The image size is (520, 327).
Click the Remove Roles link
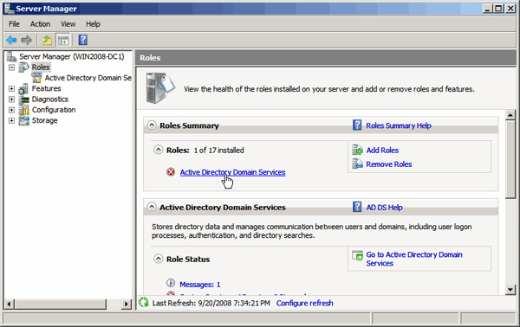pyautogui.click(x=388, y=164)
